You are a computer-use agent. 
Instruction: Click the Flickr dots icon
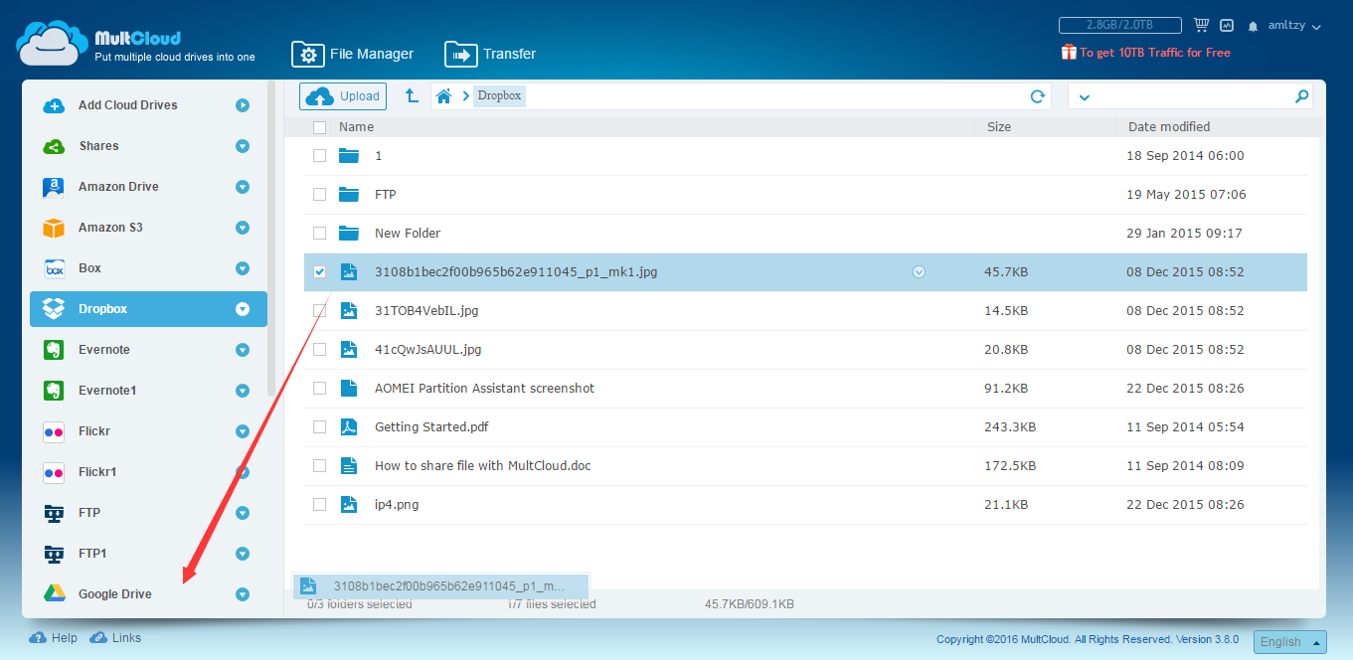[54, 431]
